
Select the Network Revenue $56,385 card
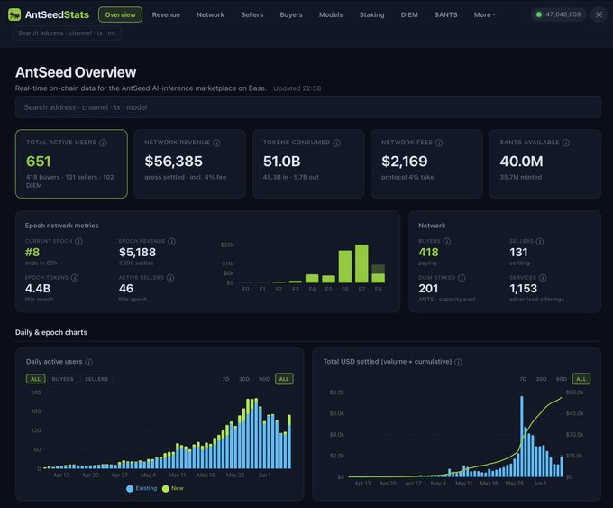pos(190,164)
